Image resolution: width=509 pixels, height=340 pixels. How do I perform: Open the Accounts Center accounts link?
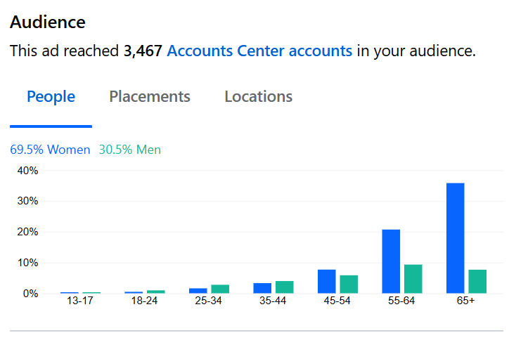pyautogui.click(x=259, y=51)
